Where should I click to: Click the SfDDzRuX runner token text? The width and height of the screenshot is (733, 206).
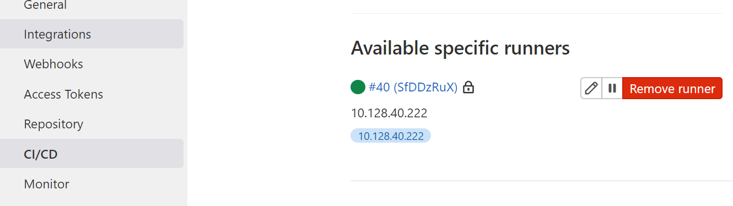425,87
